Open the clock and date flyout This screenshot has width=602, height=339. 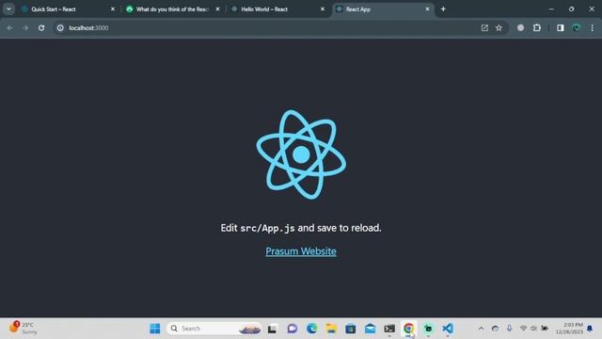click(x=569, y=329)
